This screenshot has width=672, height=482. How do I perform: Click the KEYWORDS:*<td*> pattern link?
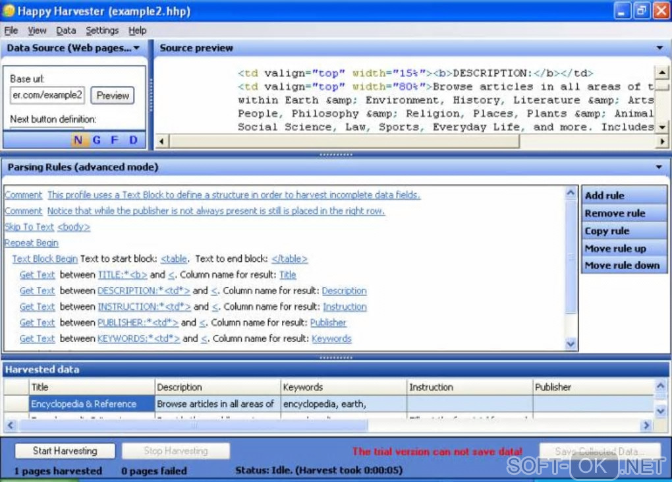[x=139, y=338]
